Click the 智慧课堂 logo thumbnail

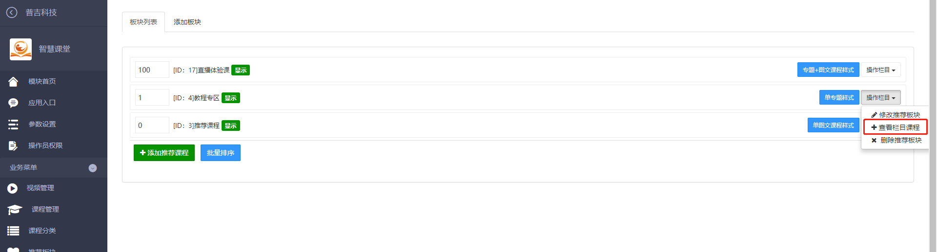pos(20,49)
